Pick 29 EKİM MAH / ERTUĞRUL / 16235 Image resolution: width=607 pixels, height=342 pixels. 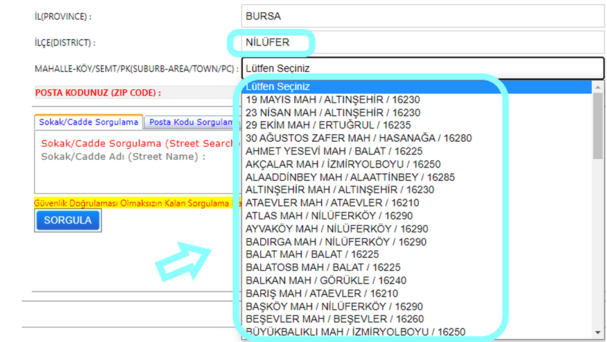319,125
